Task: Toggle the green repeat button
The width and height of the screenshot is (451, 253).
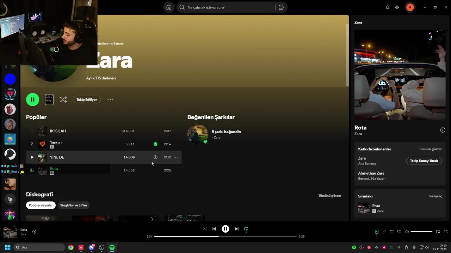Action: (246, 229)
